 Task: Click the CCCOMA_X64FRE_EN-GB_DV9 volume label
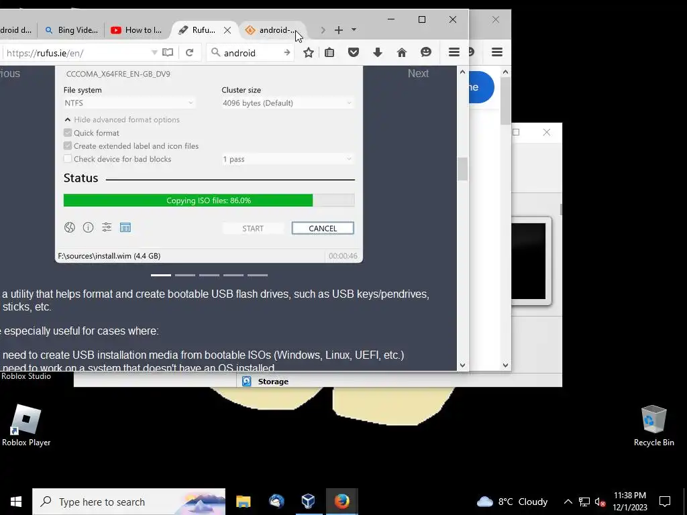[x=118, y=74]
